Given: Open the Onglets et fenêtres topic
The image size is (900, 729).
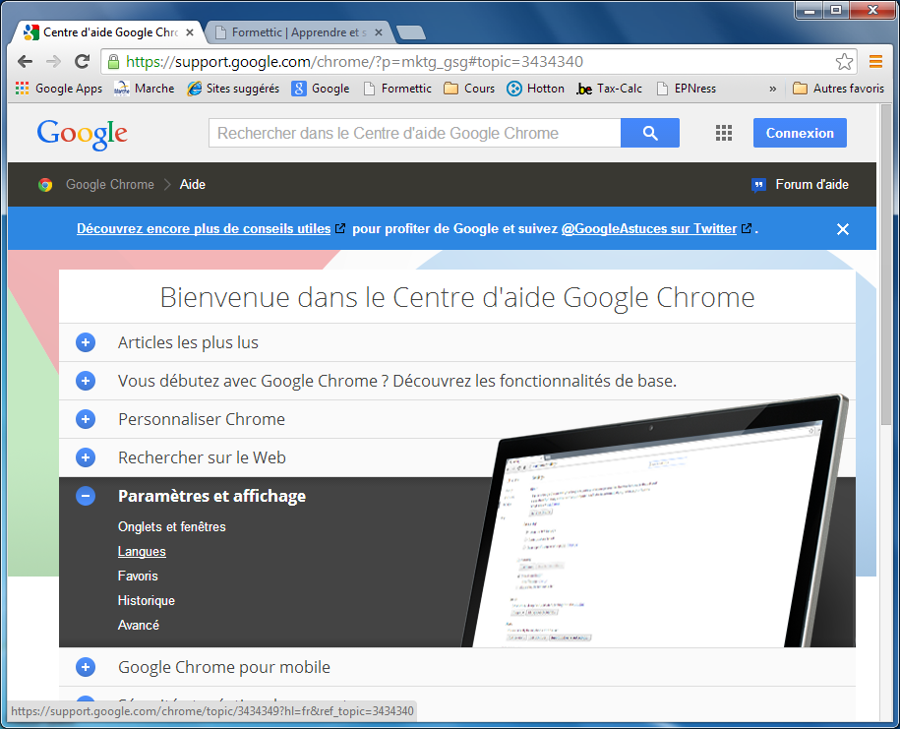Looking at the screenshot, I should (x=171, y=526).
